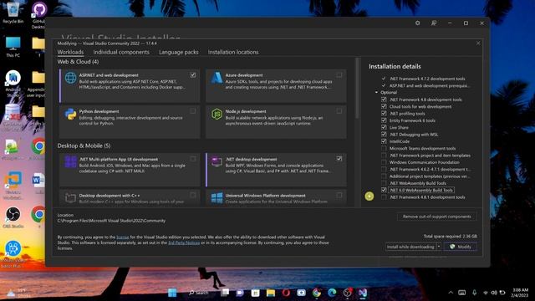The width and height of the screenshot is (535, 301).
Task: Open the 3rd Party Notices link
Action: tap(184, 242)
